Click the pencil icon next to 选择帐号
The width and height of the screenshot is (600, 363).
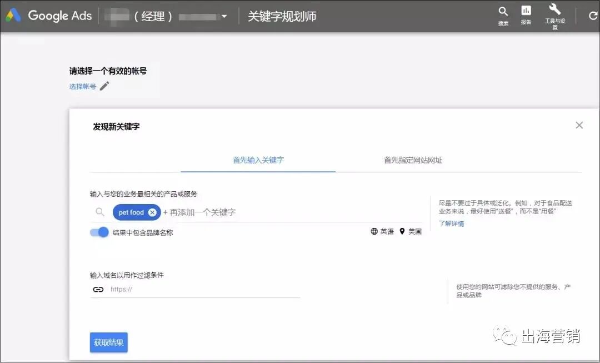point(104,86)
